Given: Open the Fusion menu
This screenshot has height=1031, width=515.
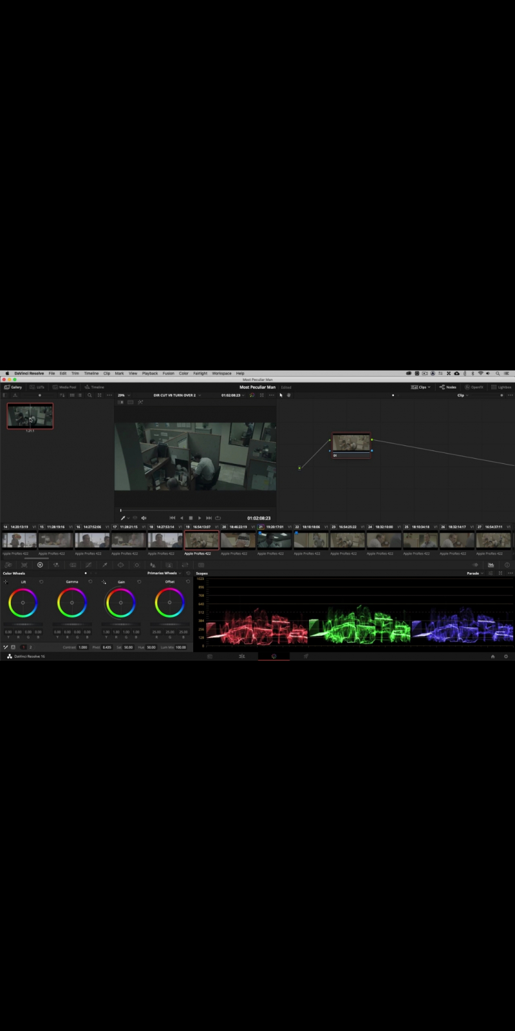Looking at the screenshot, I should (x=168, y=373).
